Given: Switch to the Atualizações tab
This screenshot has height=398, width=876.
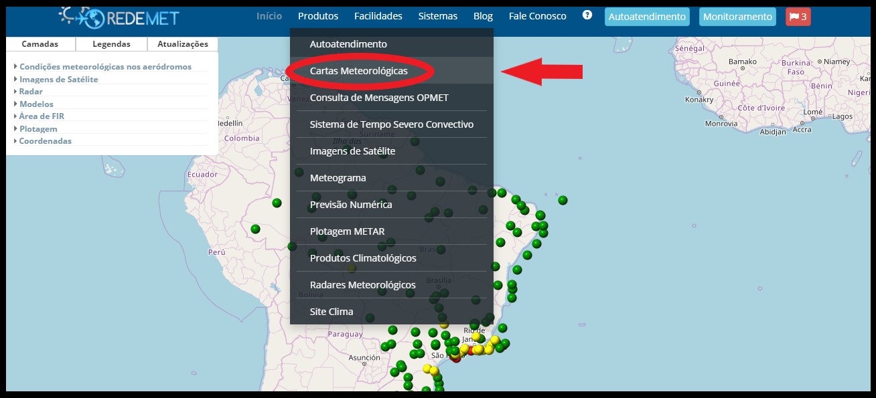Looking at the screenshot, I should click(182, 44).
